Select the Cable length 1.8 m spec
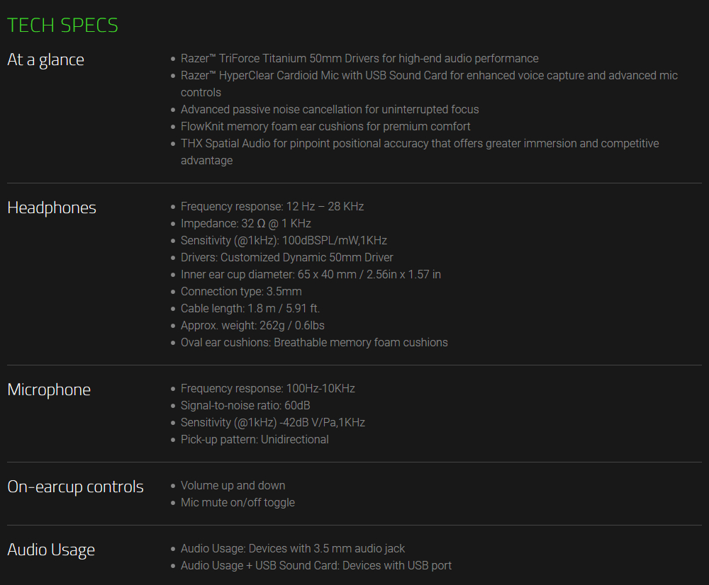Screen dimensions: 709x585 click(x=250, y=309)
